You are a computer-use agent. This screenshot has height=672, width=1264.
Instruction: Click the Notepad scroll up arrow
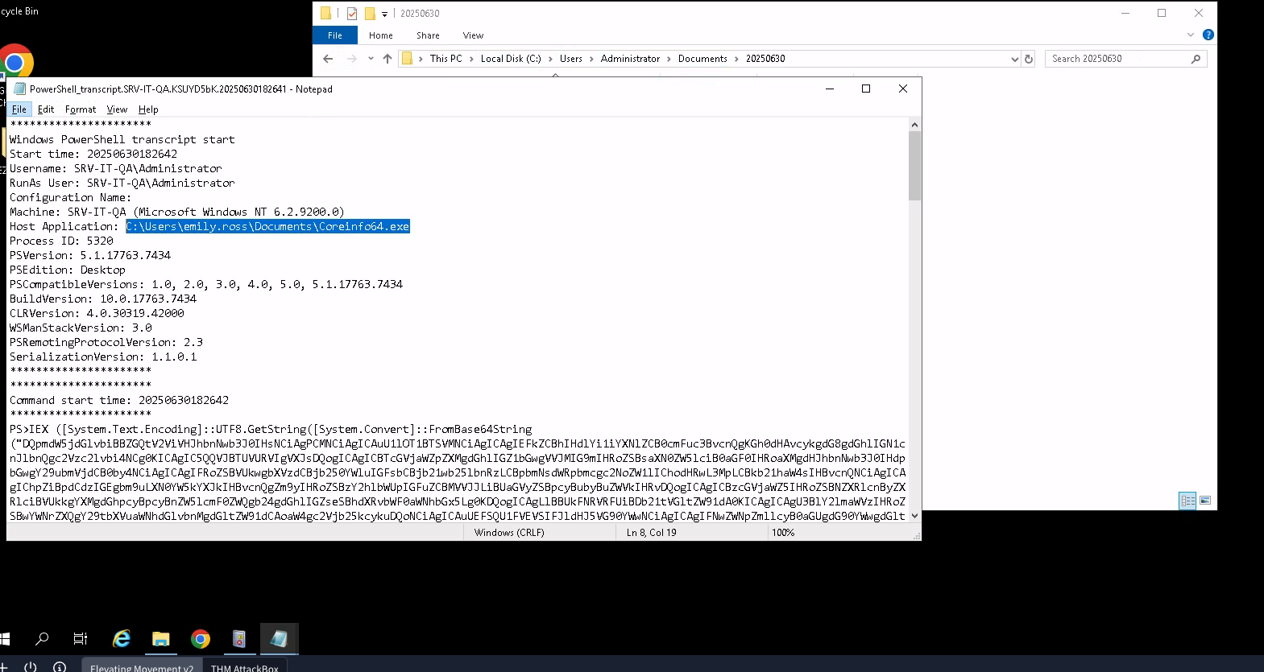[914, 125]
